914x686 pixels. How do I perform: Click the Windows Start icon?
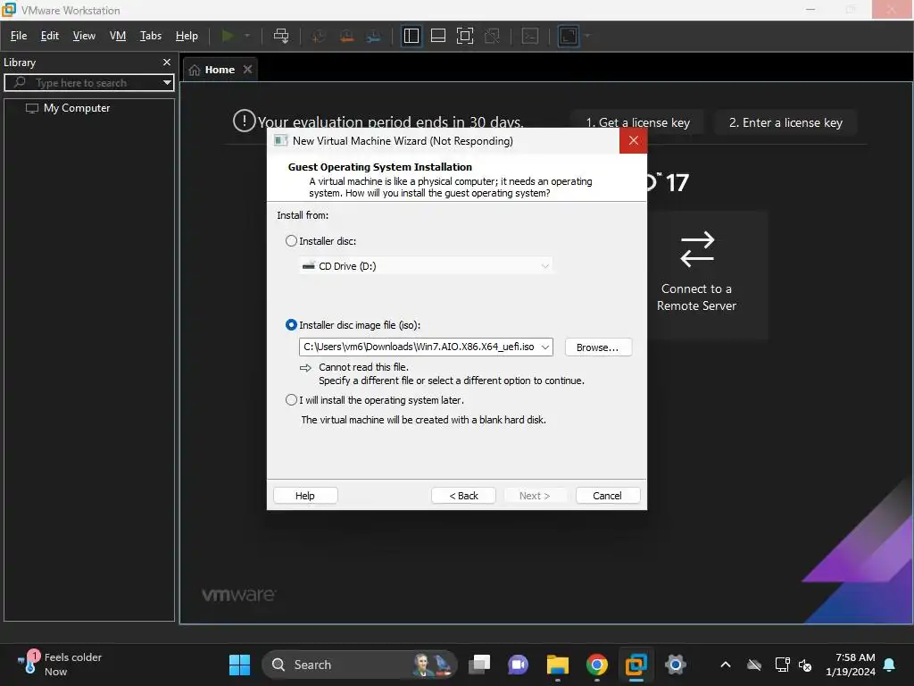(239, 665)
